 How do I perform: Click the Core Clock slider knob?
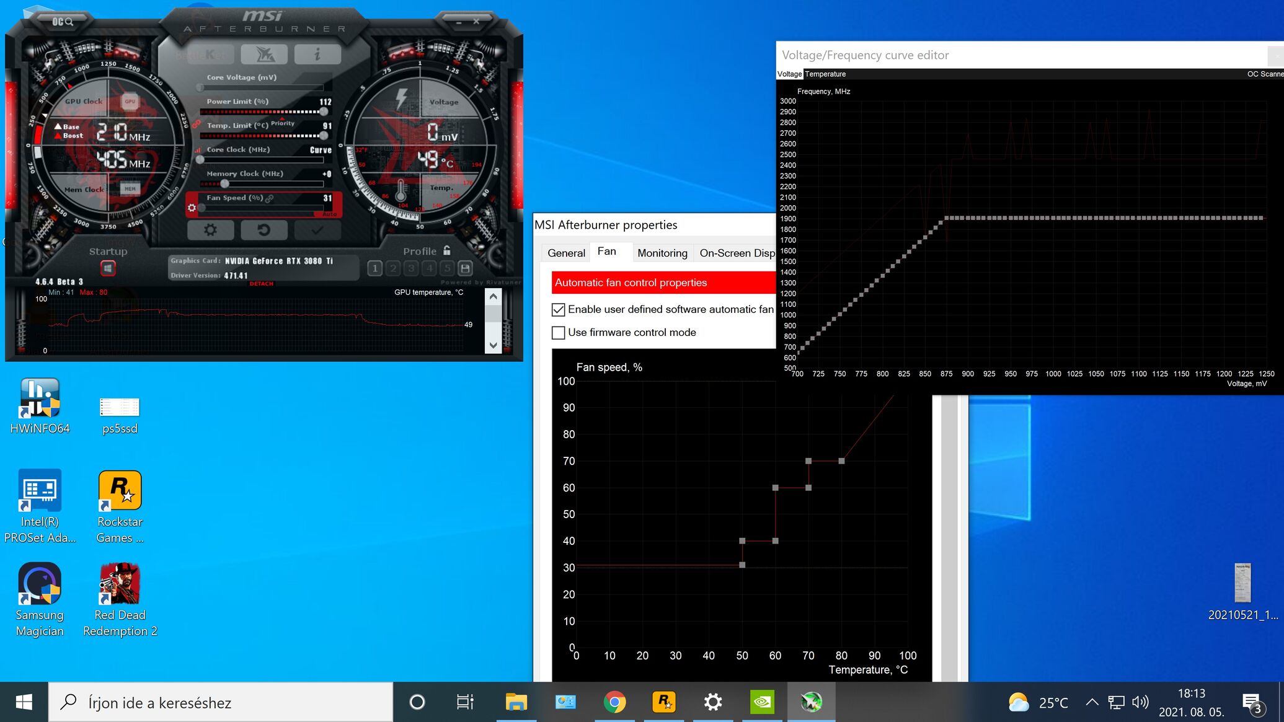pos(200,160)
